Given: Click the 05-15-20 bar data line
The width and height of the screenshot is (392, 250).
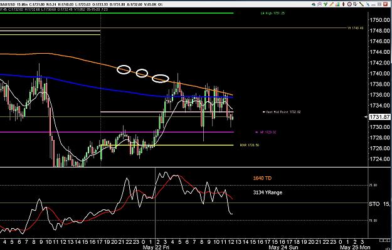Looking at the screenshot, I should tap(54, 9).
